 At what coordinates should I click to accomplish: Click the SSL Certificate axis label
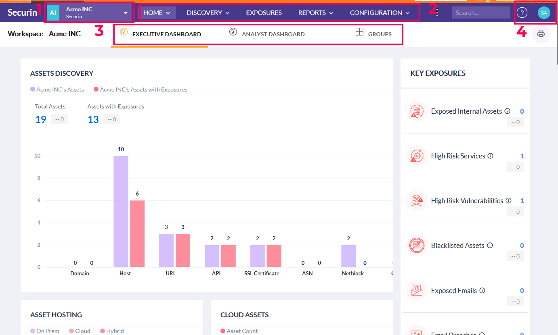tap(262, 273)
